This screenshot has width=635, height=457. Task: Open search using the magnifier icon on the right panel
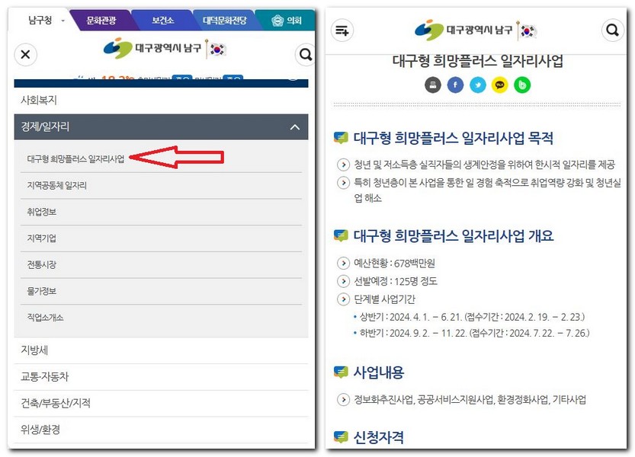612,30
